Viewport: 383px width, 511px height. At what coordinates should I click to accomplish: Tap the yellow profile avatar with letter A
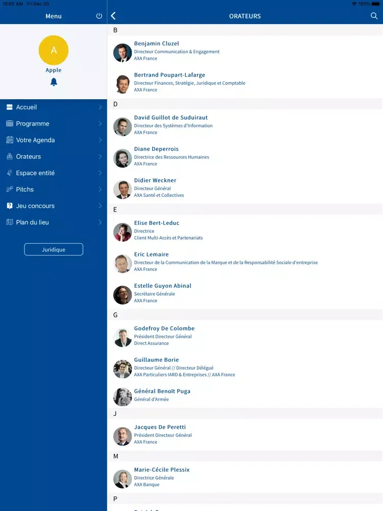(54, 50)
